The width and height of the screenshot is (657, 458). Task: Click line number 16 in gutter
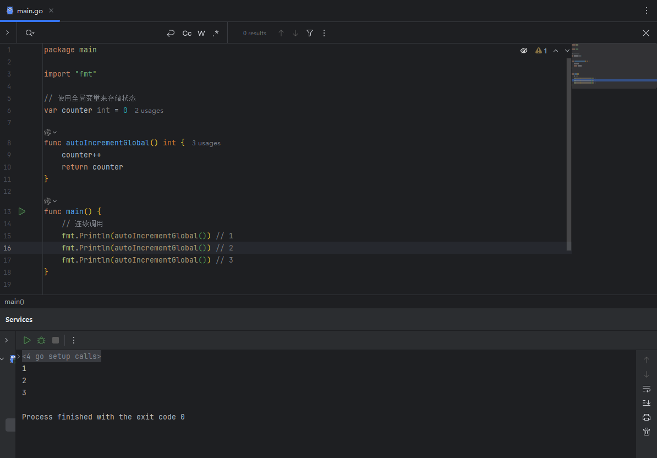7,248
